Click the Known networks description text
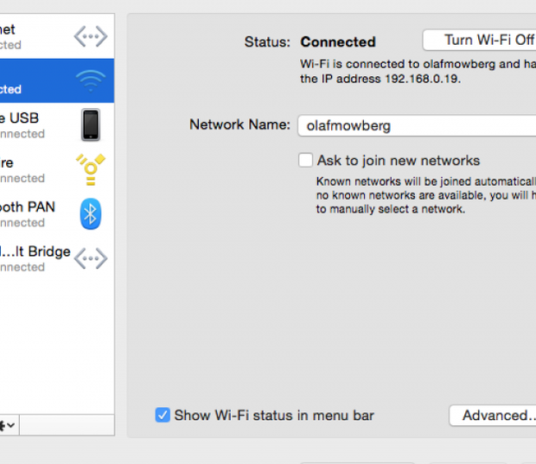536x464 pixels. click(x=426, y=195)
